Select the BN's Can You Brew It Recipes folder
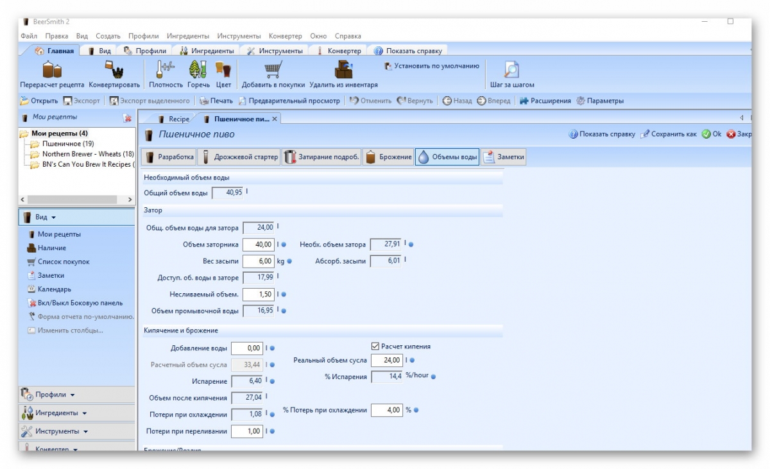 click(83, 164)
